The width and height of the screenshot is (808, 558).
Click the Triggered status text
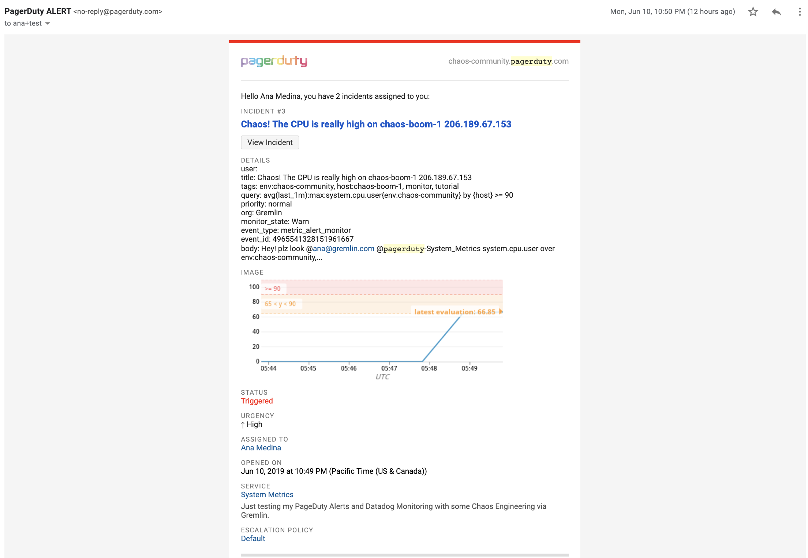(x=257, y=401)
